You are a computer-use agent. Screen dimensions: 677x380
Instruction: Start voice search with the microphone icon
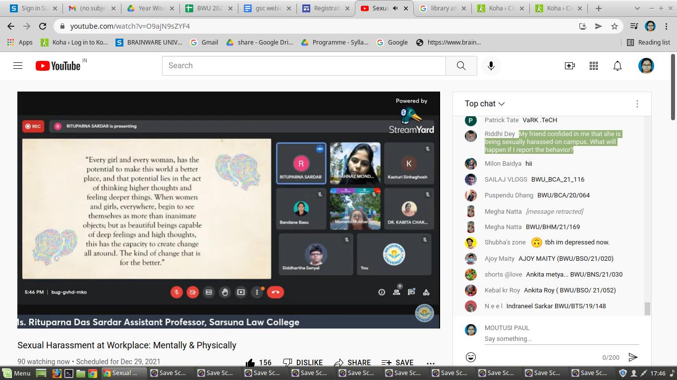click(491, 66)
